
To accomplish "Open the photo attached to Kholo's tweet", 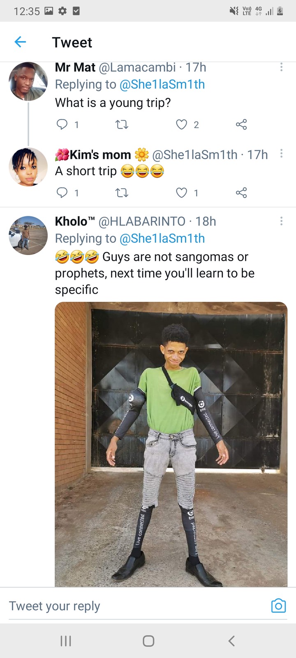I will tap(171, 444).
